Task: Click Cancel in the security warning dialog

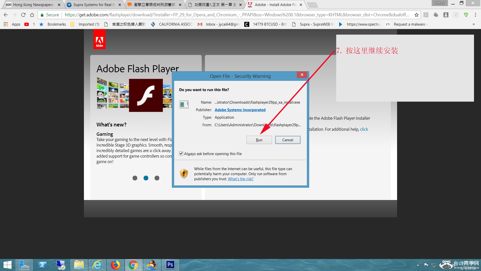Action: click(288, 140)
